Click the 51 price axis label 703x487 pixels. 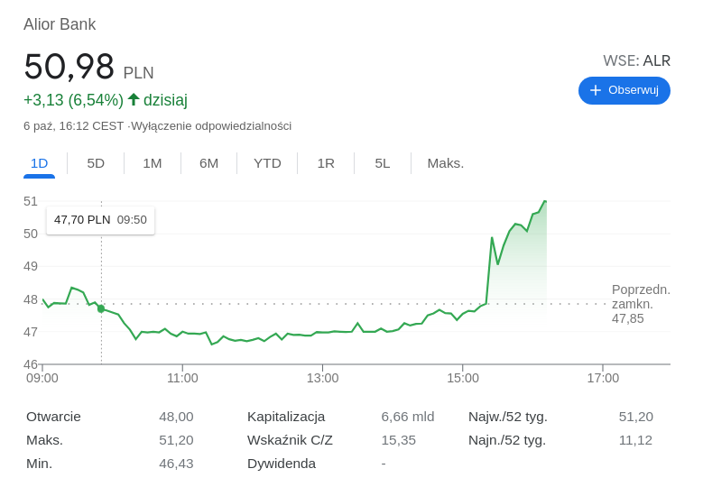(31, 202)
